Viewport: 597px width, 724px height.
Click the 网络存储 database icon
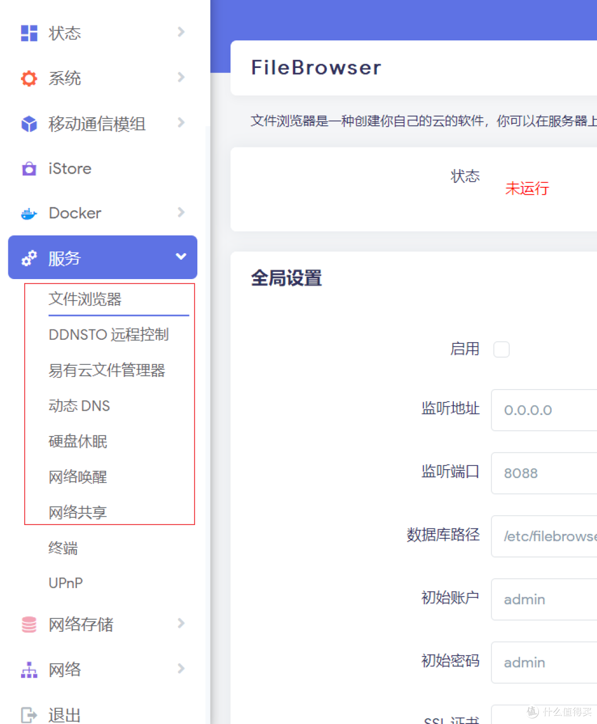click(x=29, y=625)
